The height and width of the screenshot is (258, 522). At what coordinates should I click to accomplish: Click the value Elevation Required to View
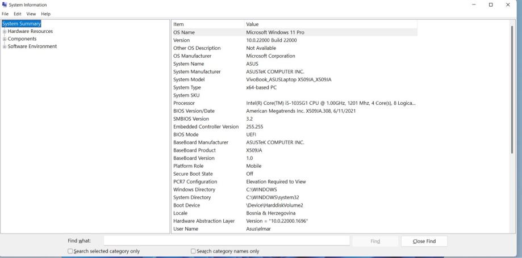tap(276, 182)
